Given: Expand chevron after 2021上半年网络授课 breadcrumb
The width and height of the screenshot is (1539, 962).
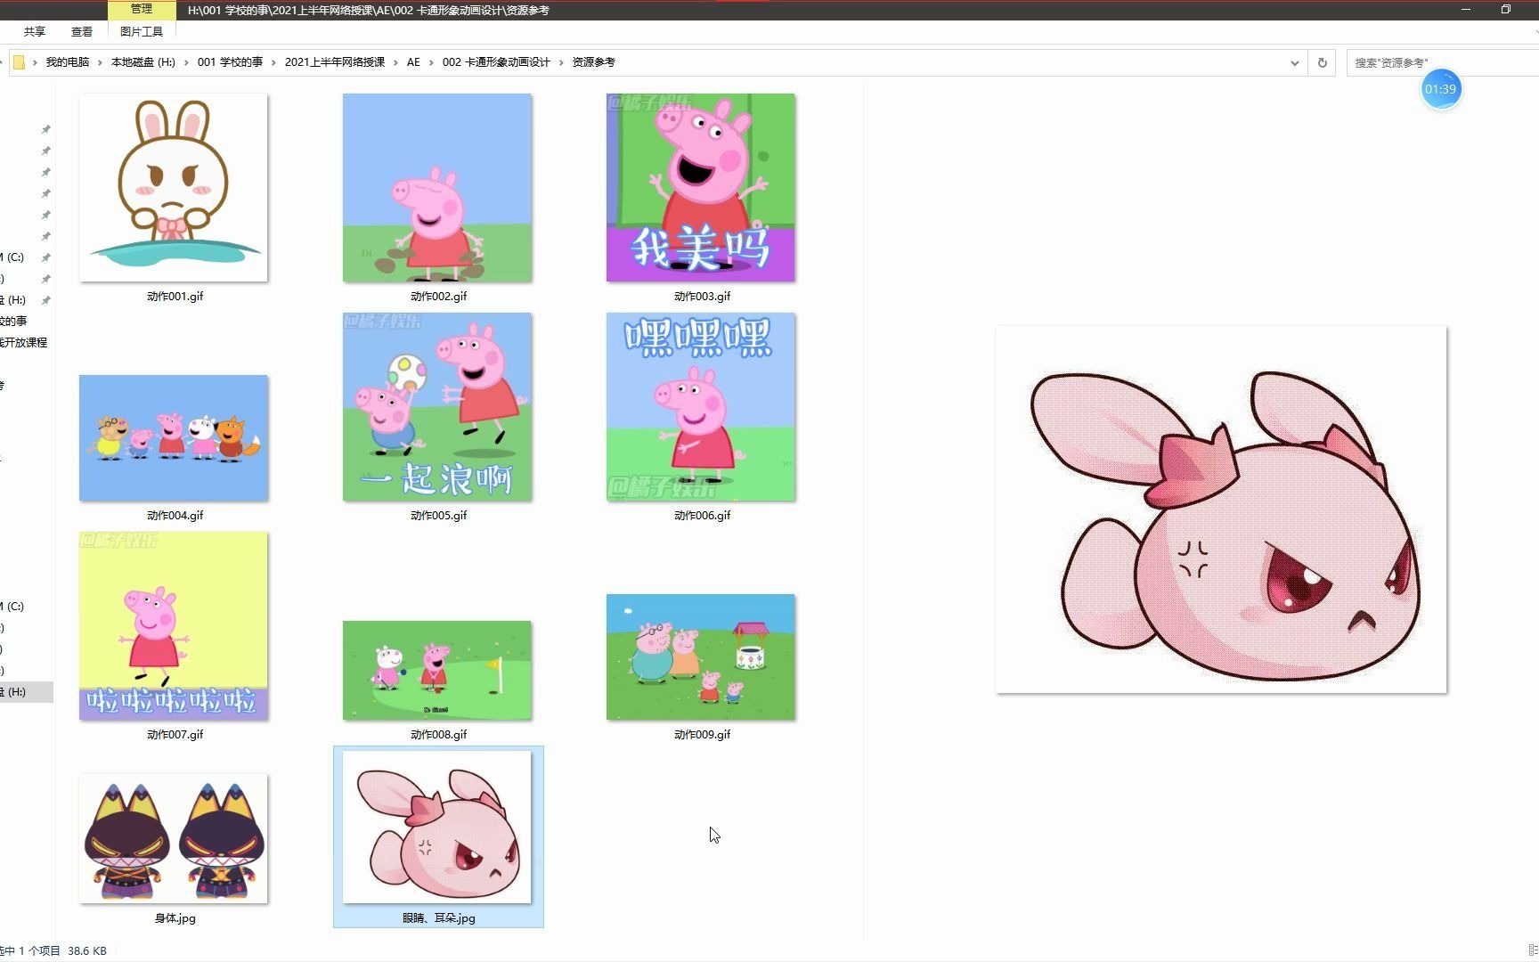Looking at the screenshot, I should 395,62.
